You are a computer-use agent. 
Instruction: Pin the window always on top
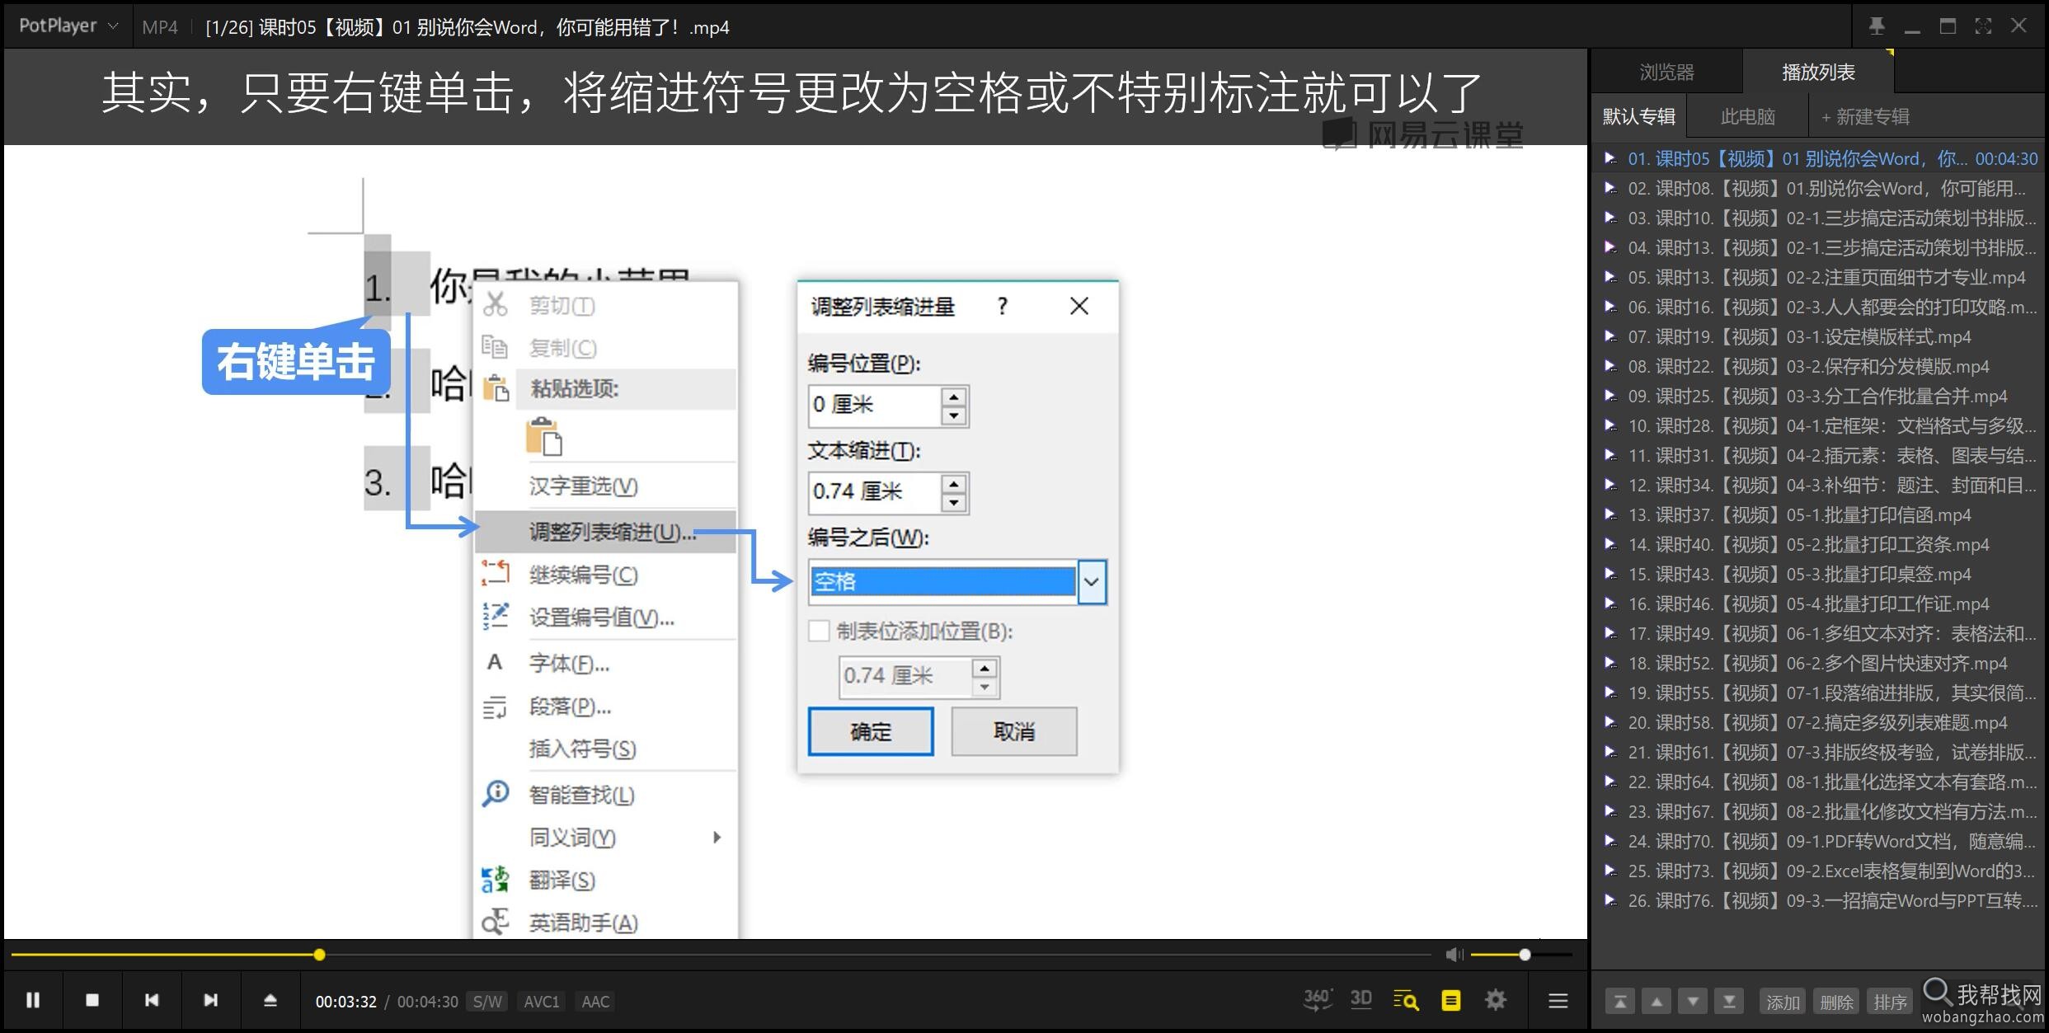tap(1876, 26)
